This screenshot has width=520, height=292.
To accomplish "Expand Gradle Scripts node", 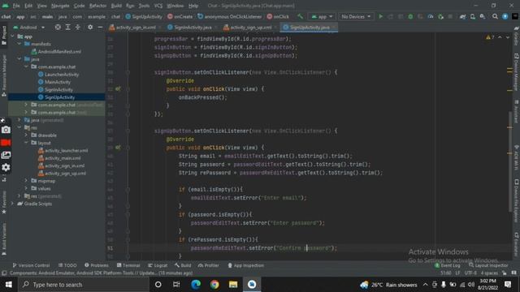I will coord(13,204).
